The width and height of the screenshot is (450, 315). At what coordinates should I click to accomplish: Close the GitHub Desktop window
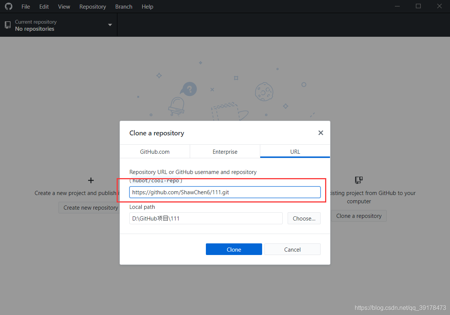coord(439,6)
